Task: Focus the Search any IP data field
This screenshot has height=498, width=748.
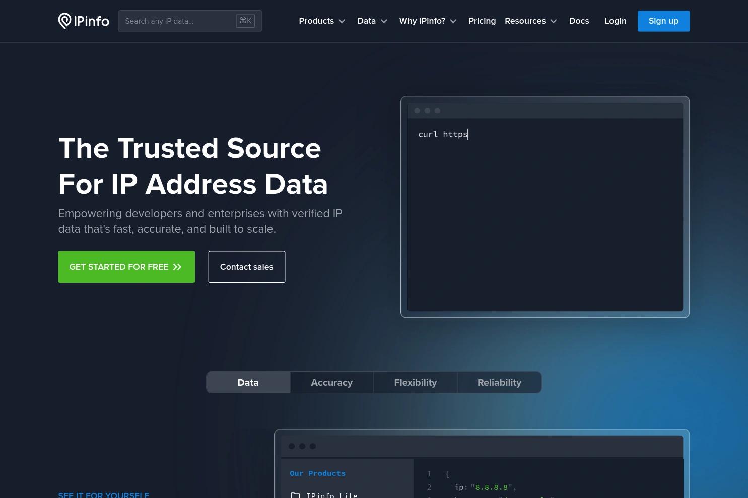Action: (x=190, y=21)
